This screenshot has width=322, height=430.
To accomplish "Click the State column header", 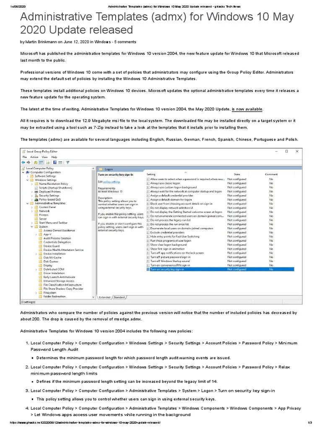I will tap(237, 174).
